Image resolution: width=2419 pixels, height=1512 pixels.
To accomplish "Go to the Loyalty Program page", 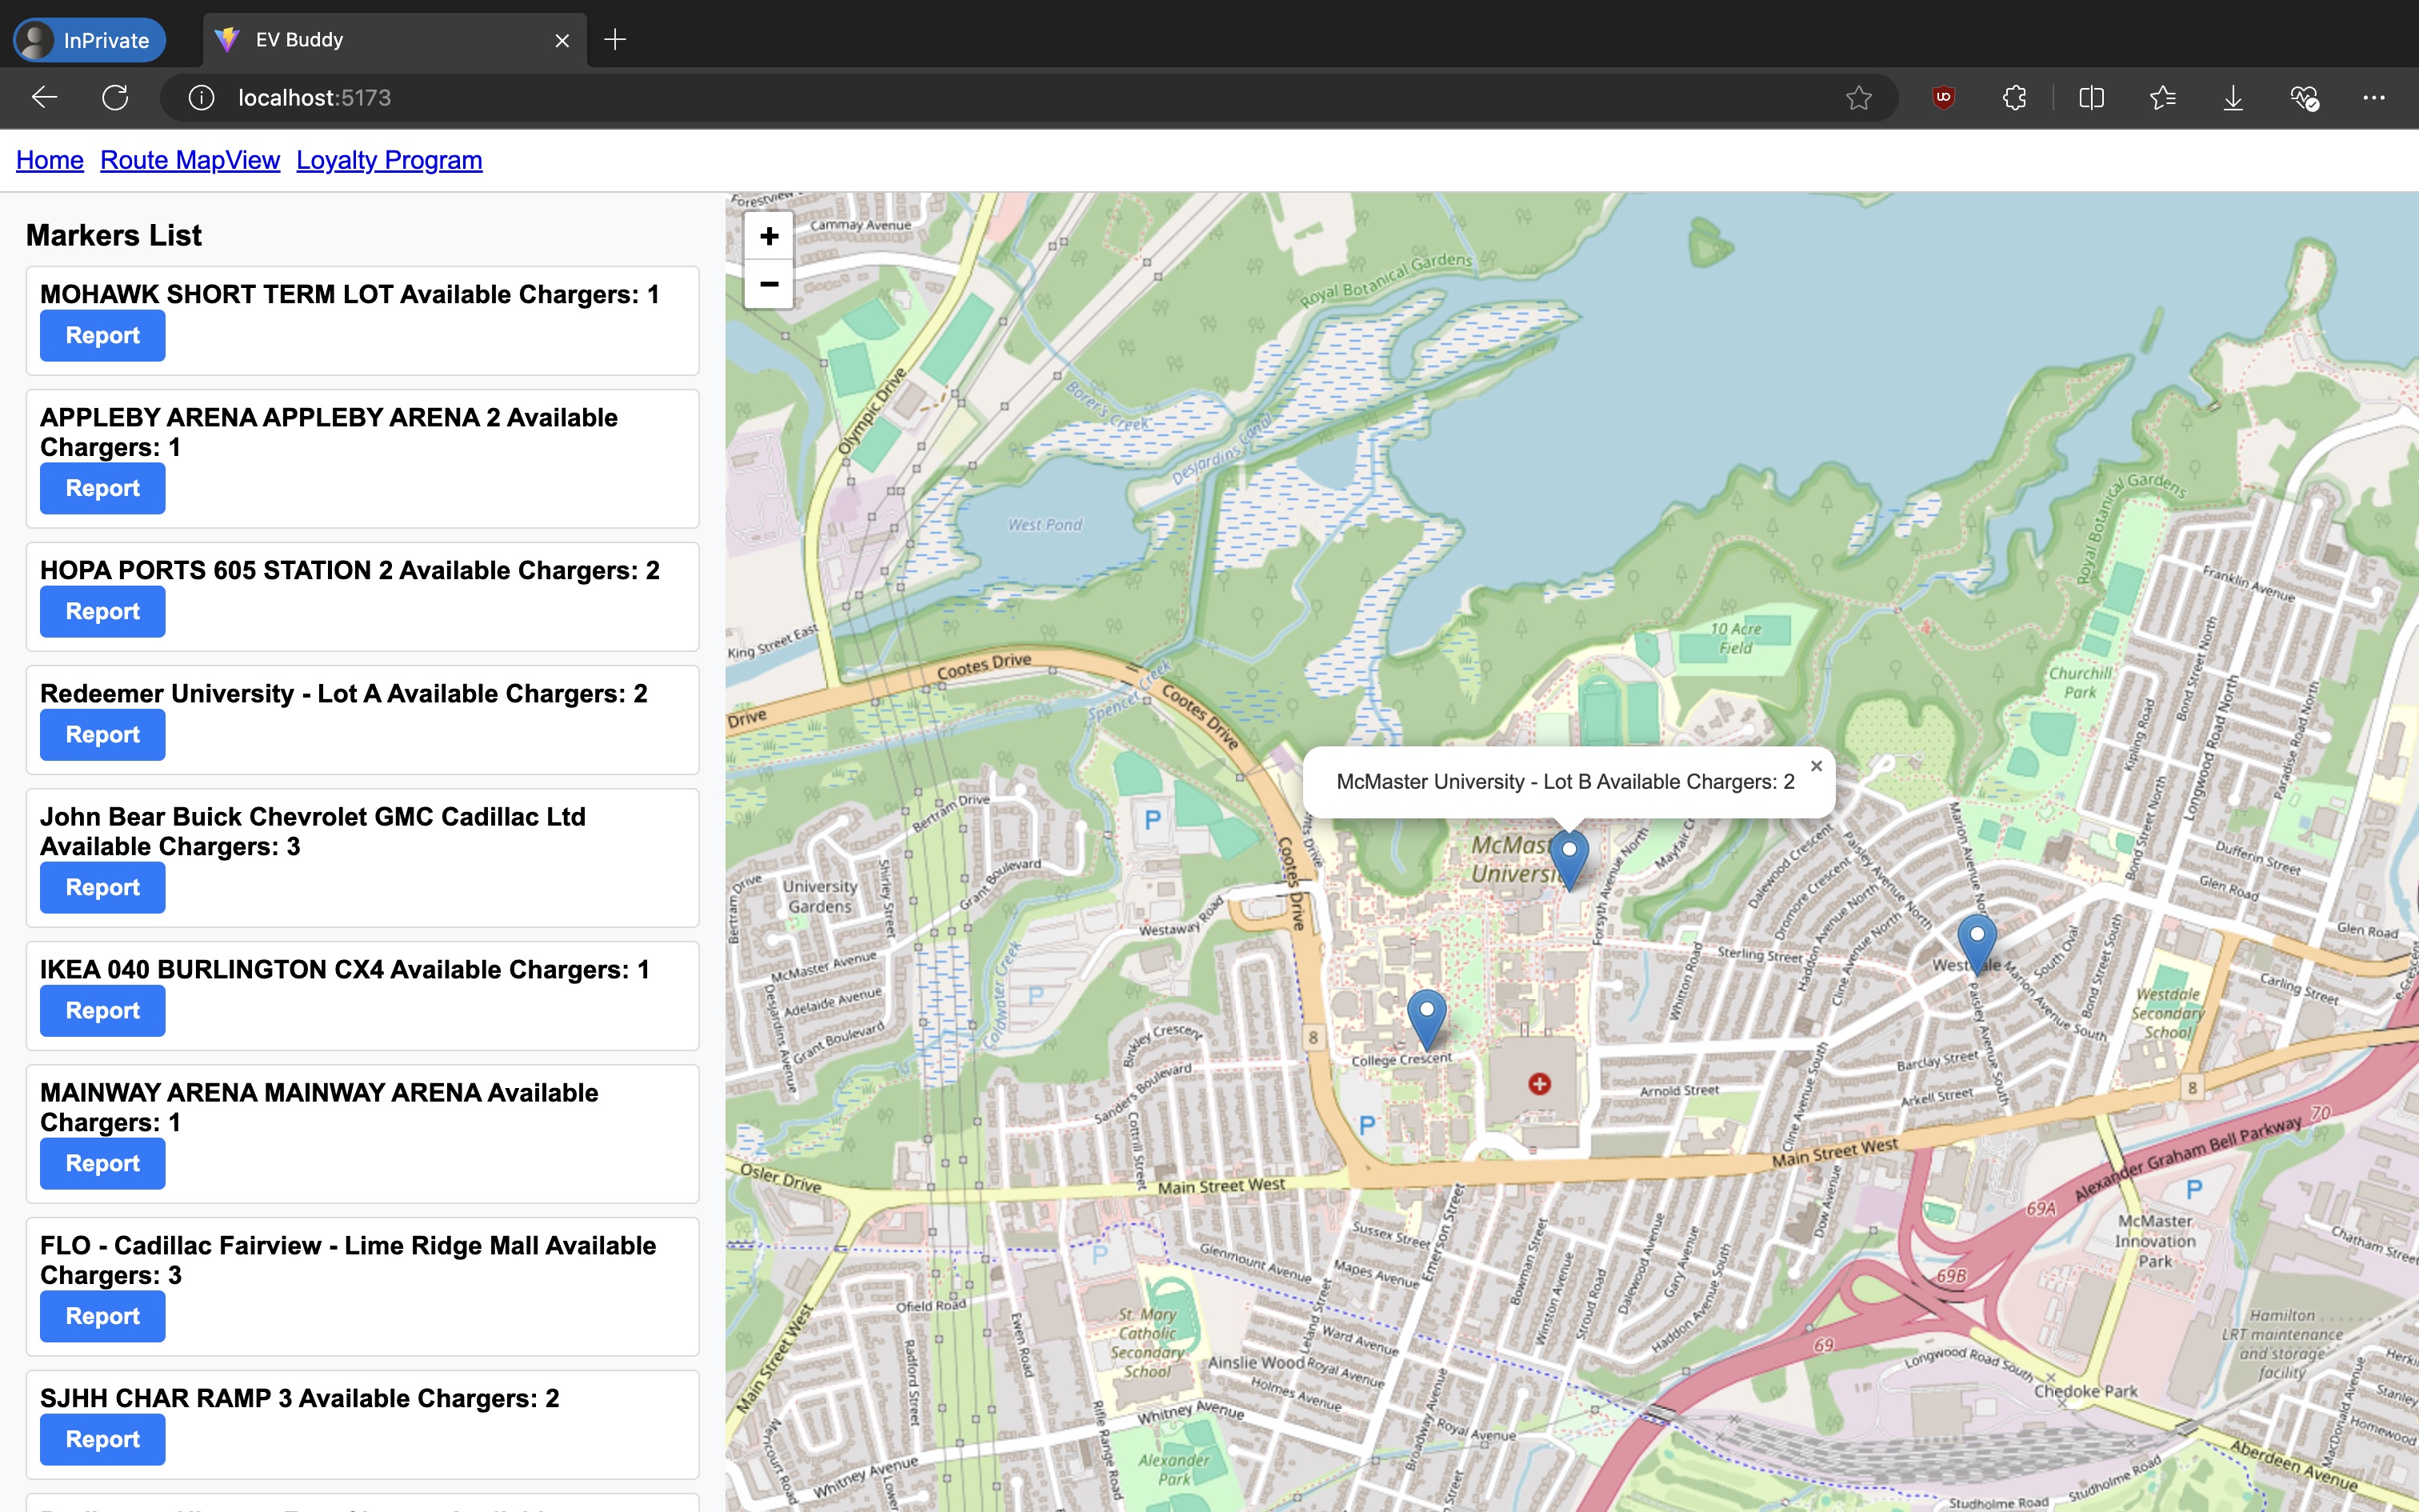I will 389,160.
